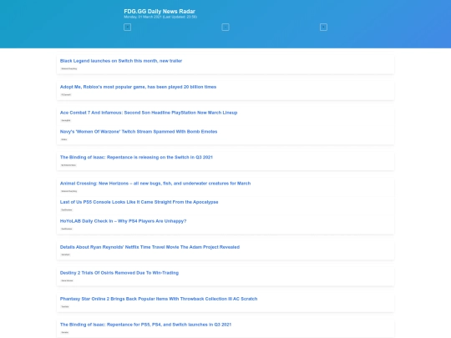Open Binding of Isaac releasing on Switch headline

136,157
